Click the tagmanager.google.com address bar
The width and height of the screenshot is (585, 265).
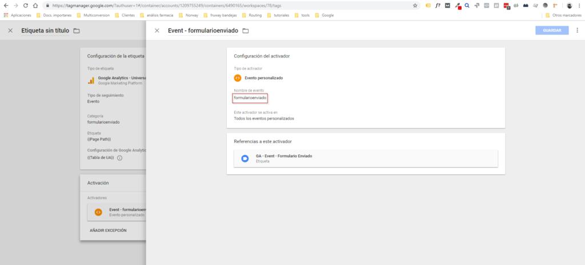(x=231, y=6)
